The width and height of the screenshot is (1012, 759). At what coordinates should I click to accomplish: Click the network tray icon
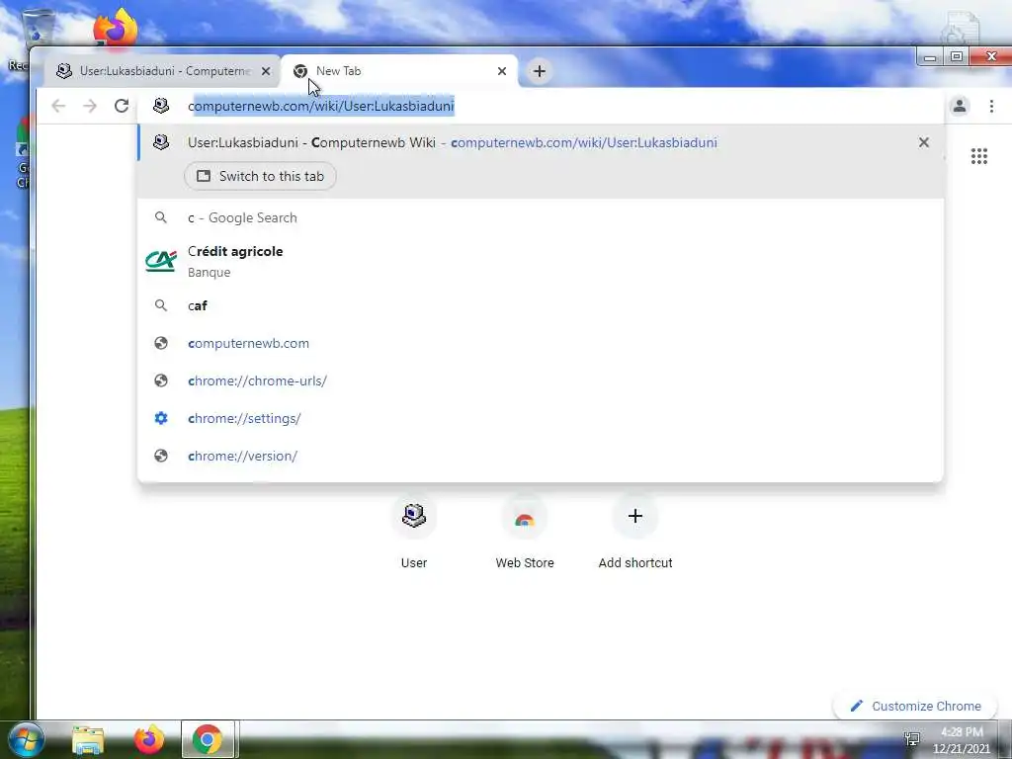point(912,739)
